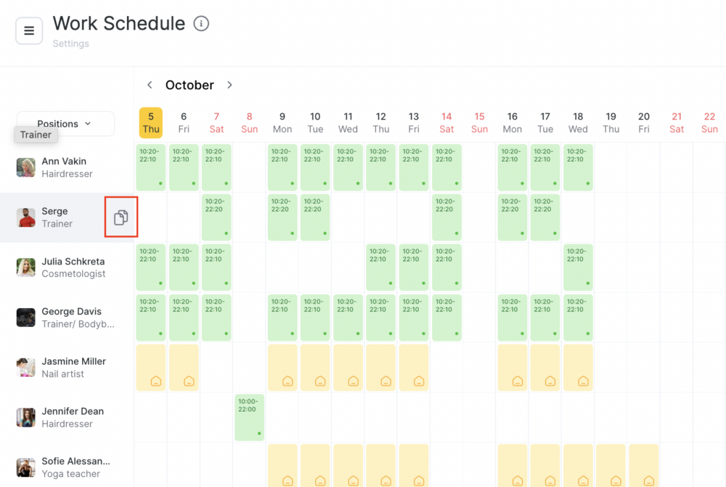This screenshot has height=487, width=726.
Task: Click home icon in Jasmine Miller's Monday 16 cell
Action: [518, 381]
